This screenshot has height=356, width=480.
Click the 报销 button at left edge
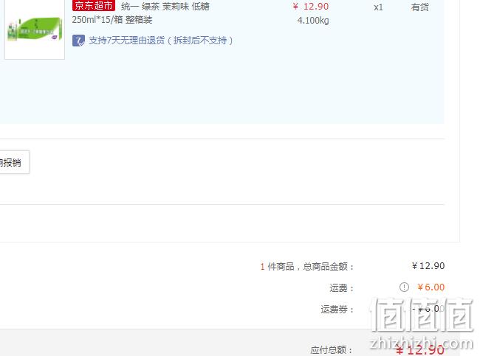coord(14,162)
